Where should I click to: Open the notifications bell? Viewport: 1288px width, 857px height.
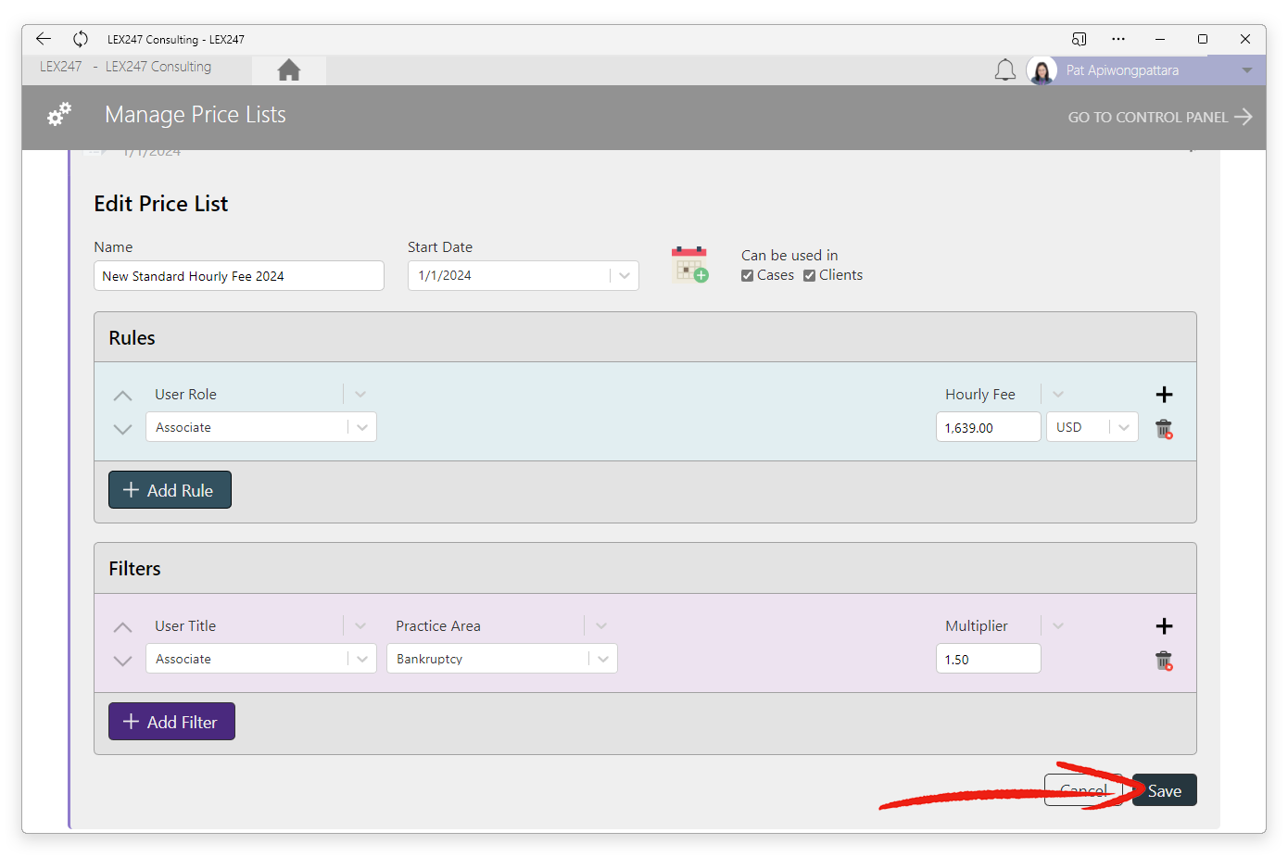pyautogui.click(x=1005, y=70)
